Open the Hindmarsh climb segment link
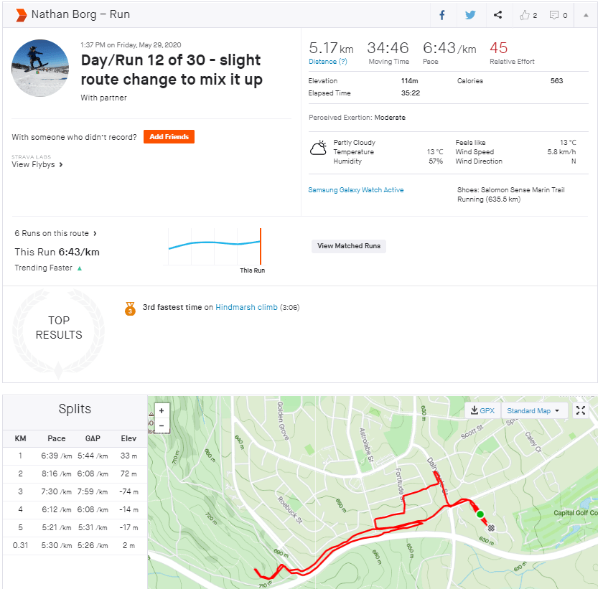The width and height of the screenshot is (603, 589). pos(246,307)
